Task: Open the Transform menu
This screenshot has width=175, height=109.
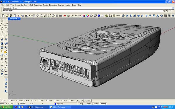Action: 38,5
